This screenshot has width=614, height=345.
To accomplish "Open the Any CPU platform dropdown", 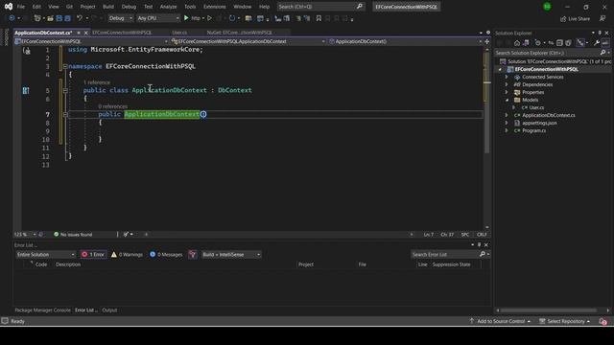I will [157, 18].
